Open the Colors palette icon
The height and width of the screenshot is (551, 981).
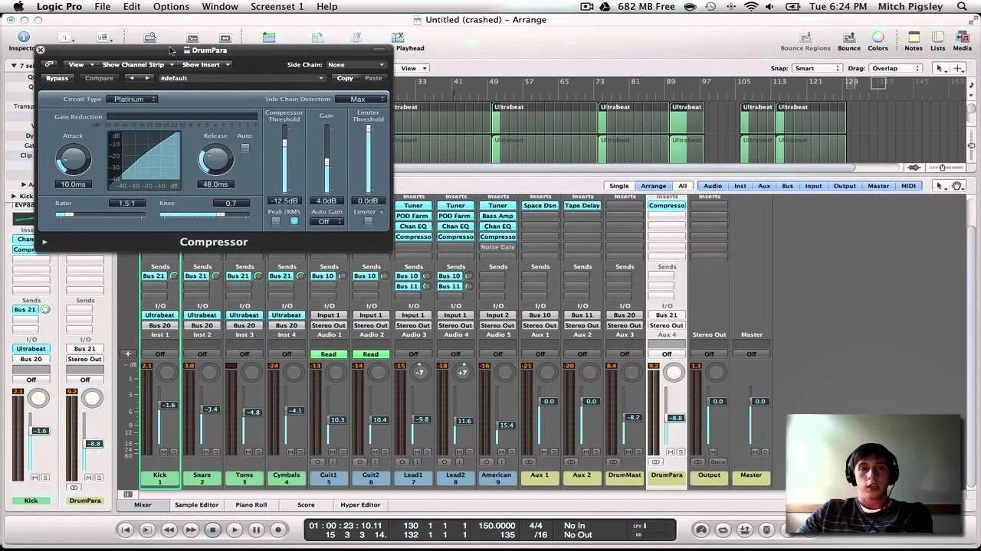coord(878,37)
